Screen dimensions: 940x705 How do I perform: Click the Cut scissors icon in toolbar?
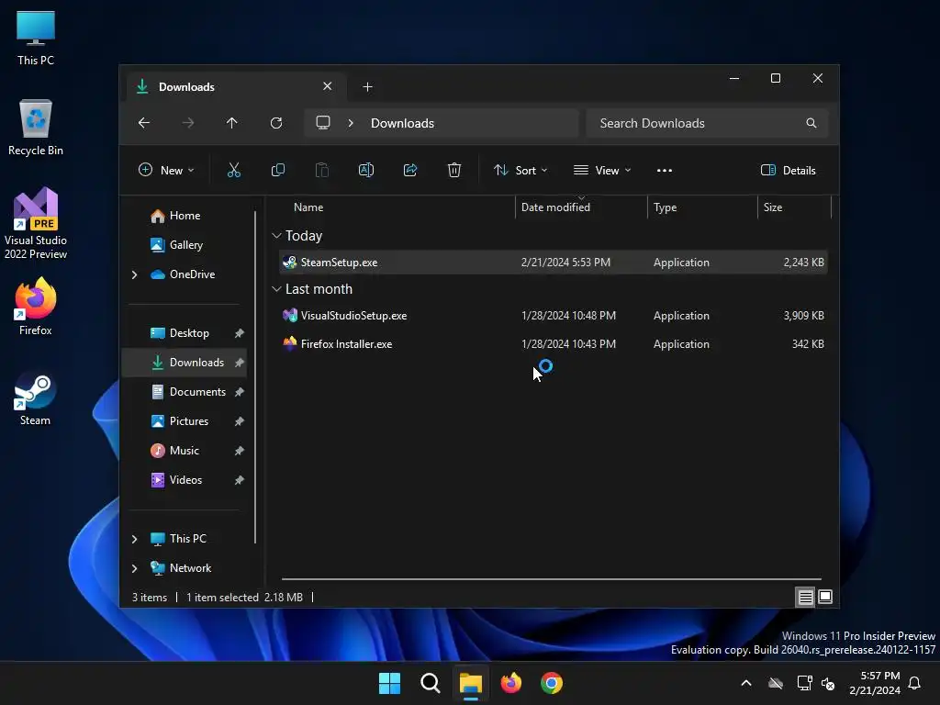234,170
